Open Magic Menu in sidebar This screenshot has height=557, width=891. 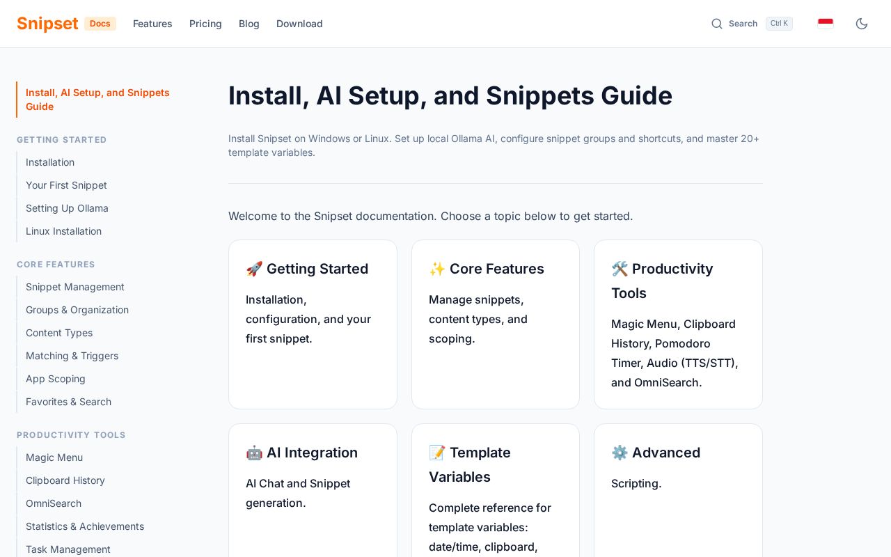54,457
